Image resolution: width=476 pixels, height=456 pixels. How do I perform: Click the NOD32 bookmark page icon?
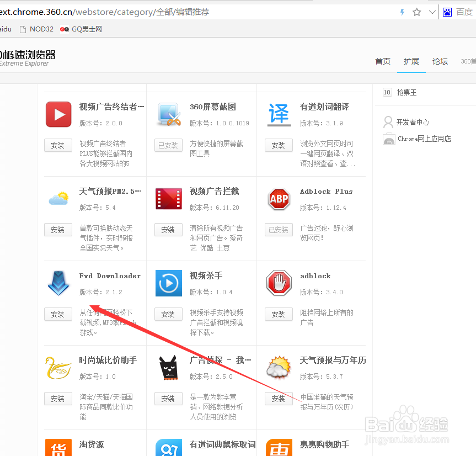point(23,29)
